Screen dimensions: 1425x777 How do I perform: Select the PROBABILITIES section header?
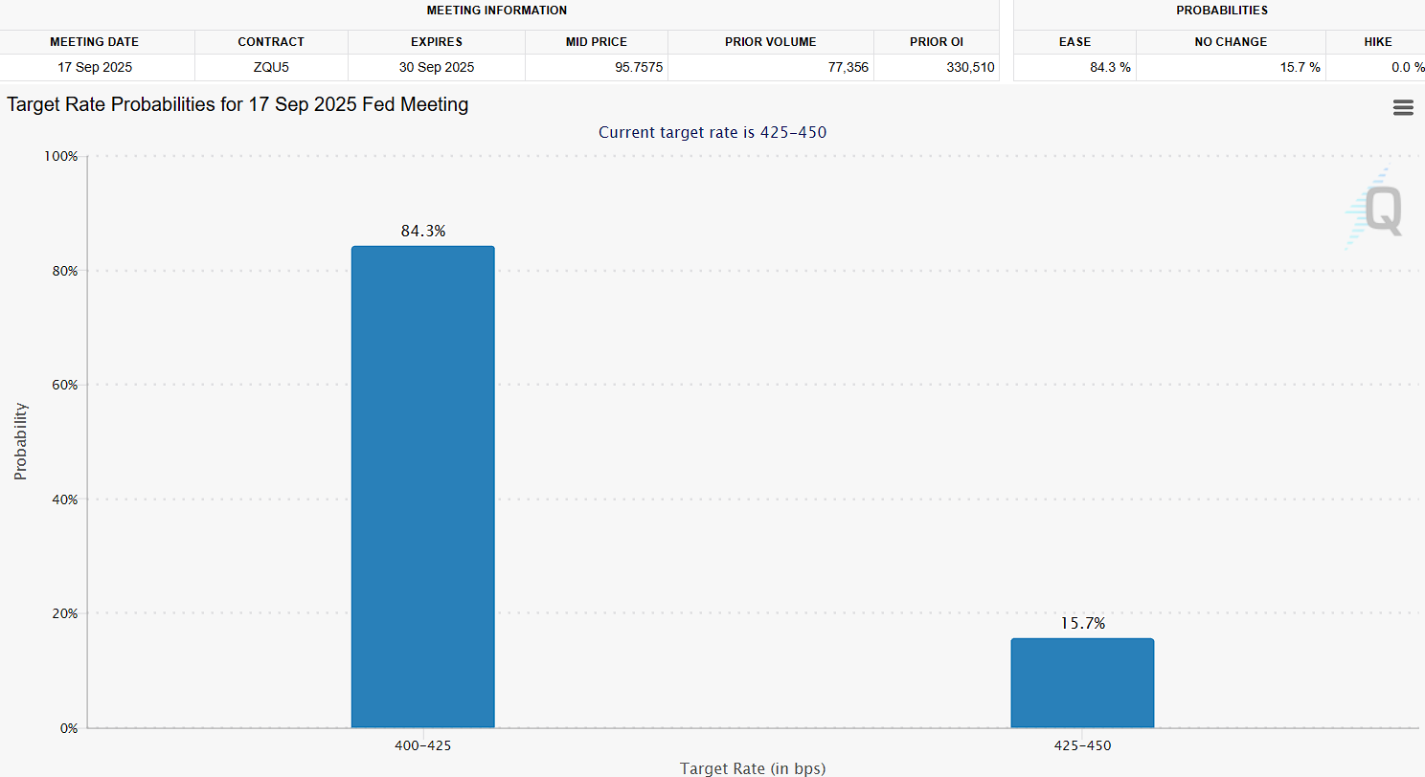[x=1221, y=11]
